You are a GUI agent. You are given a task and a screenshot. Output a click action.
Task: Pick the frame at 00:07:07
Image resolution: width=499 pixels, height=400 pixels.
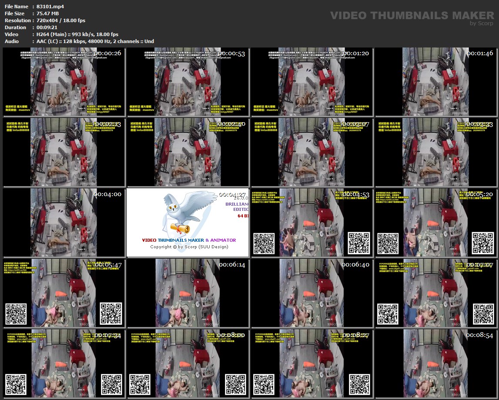click(x=436, y=293)
